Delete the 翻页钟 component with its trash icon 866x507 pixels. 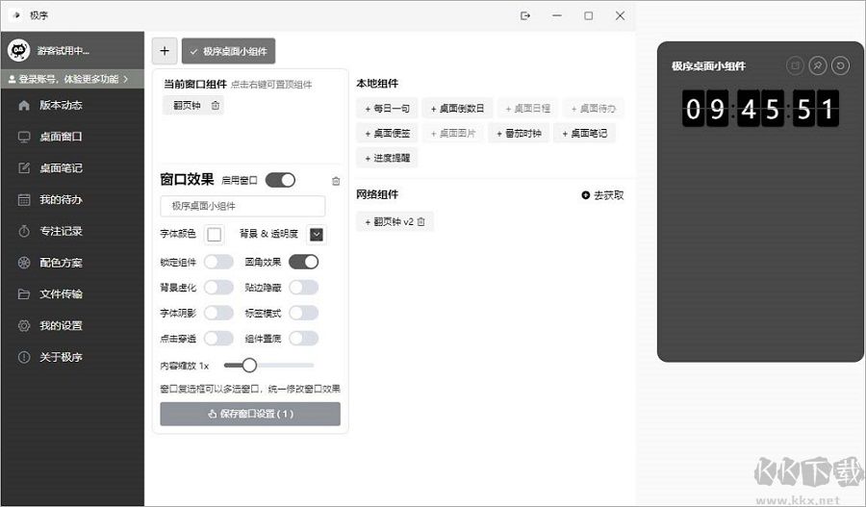click(216, 106)
